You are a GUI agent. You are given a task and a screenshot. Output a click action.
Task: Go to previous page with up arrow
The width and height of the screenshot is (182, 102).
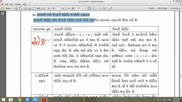point(49,8)
